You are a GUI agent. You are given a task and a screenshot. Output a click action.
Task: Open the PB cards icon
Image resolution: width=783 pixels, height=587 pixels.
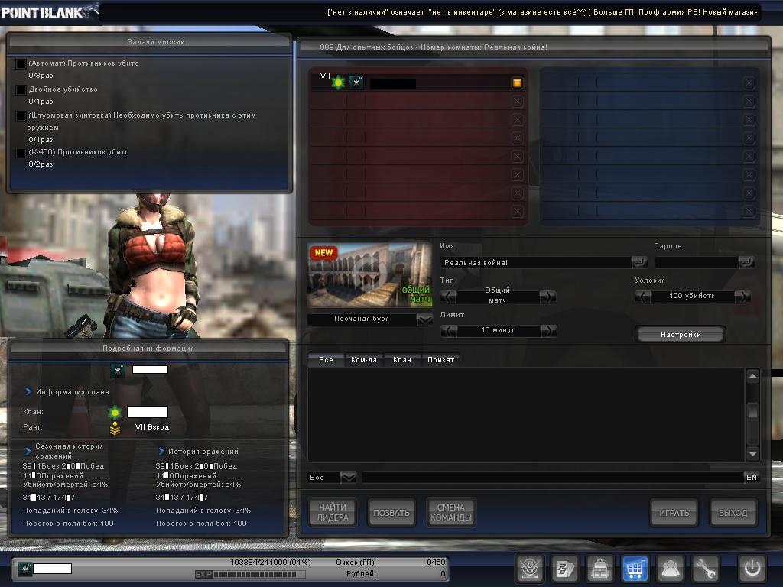point(564,569)
